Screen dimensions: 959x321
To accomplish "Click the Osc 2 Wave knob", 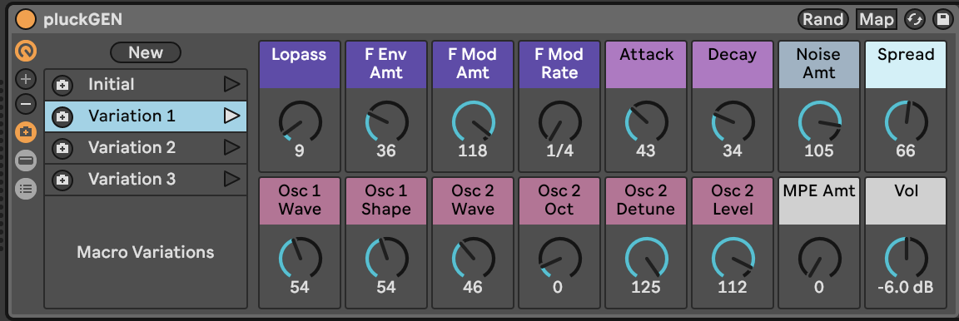I will 474,258.
